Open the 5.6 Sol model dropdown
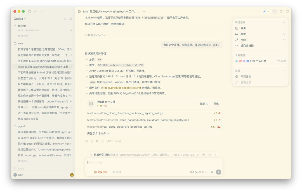Viewport: 302px width, 193px height. point(198,172)
